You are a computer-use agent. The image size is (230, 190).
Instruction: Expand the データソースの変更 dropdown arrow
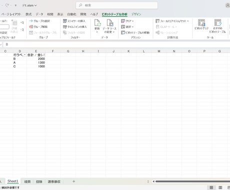coord(113,32)
